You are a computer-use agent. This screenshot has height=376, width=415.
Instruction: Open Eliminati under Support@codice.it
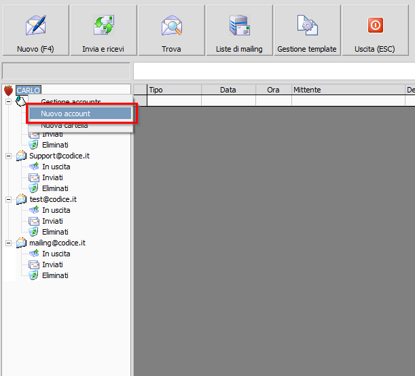pyautogui.click(x=55, y=188)
